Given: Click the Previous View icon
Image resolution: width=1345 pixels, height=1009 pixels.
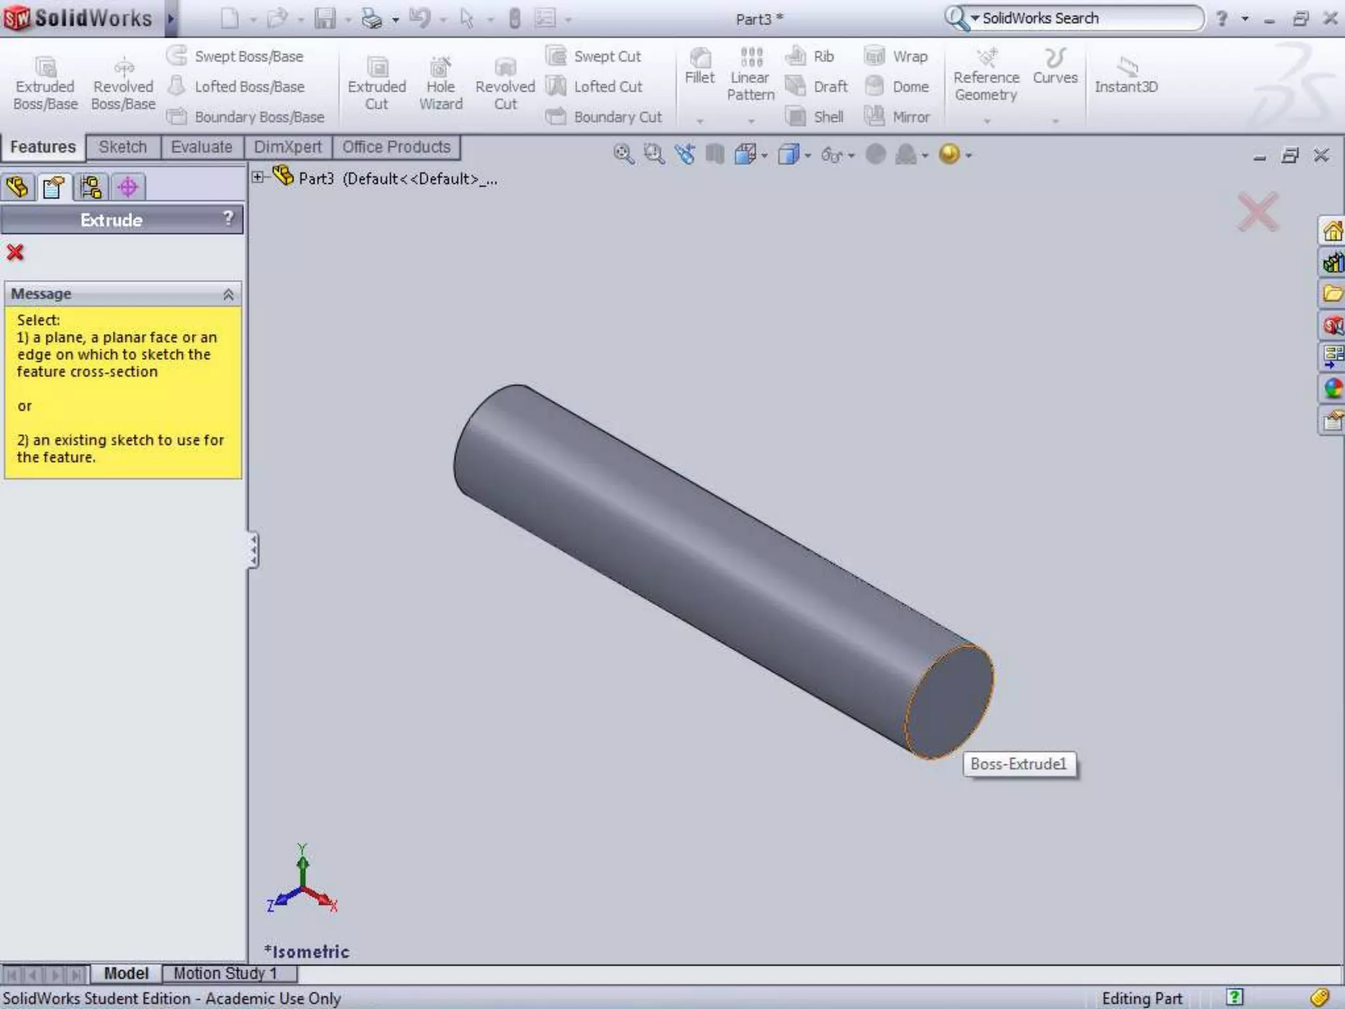Looking at the screenshot, I should [x=684, y=155].
